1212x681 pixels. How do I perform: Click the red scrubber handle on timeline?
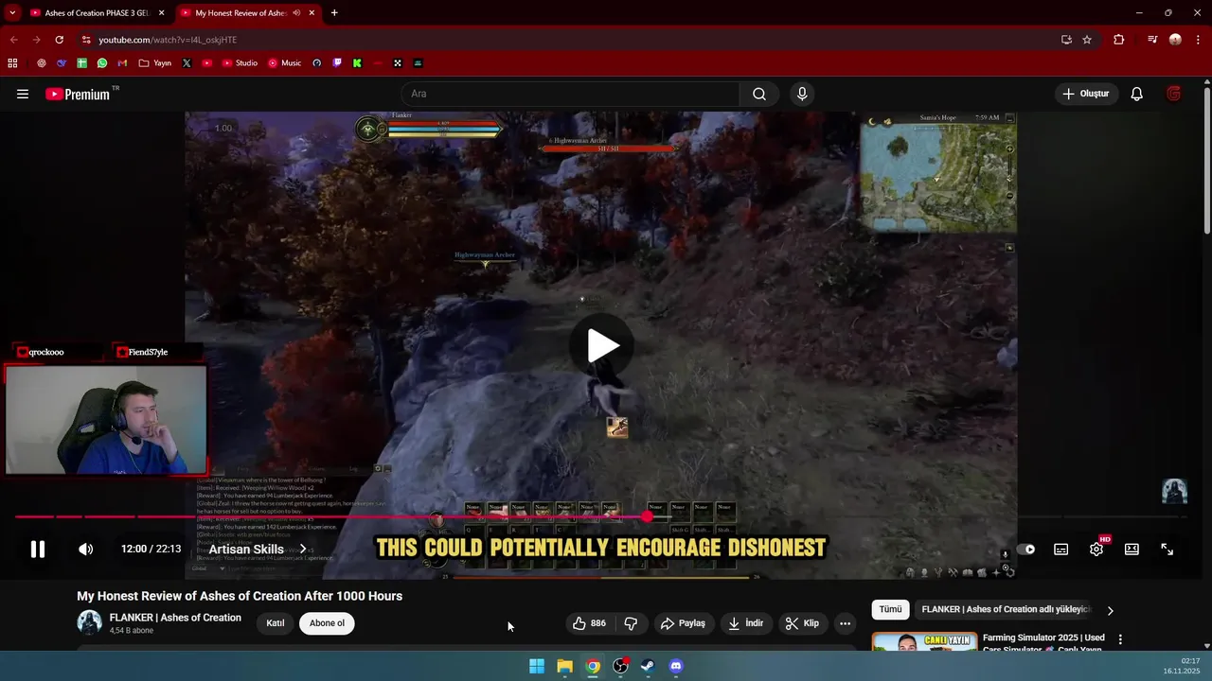(648, 516)
